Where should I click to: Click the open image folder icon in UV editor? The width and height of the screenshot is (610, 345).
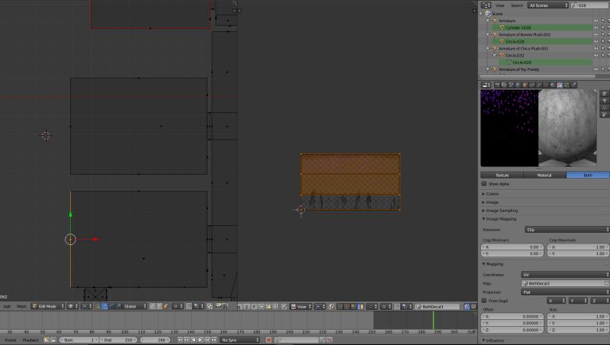(268, 306)
